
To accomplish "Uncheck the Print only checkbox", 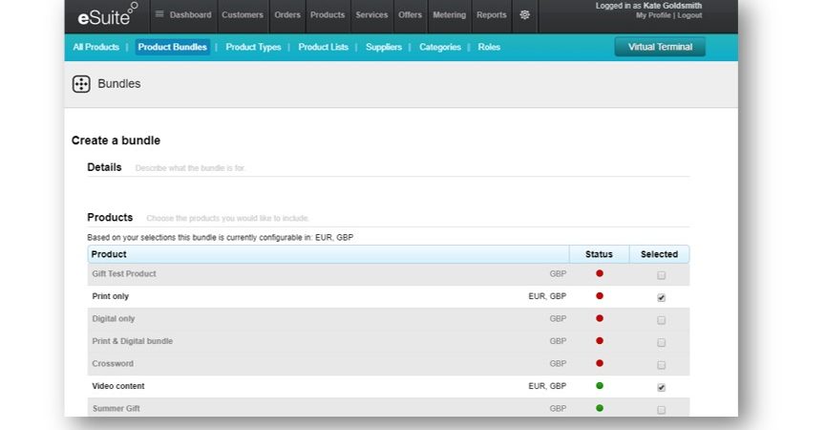I will [x=661, y=298].
